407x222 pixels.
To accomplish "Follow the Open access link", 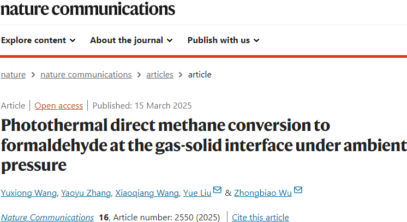I will [x=59, y=106].
